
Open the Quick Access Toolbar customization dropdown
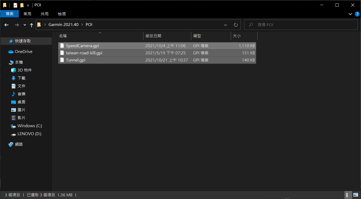[x=28, y=5]
